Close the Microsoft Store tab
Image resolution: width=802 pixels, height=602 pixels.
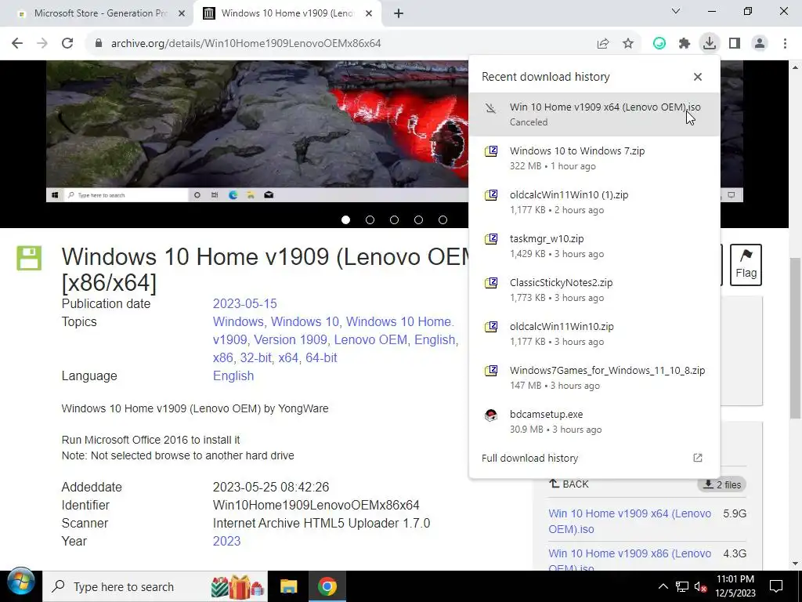coord(182,13)
